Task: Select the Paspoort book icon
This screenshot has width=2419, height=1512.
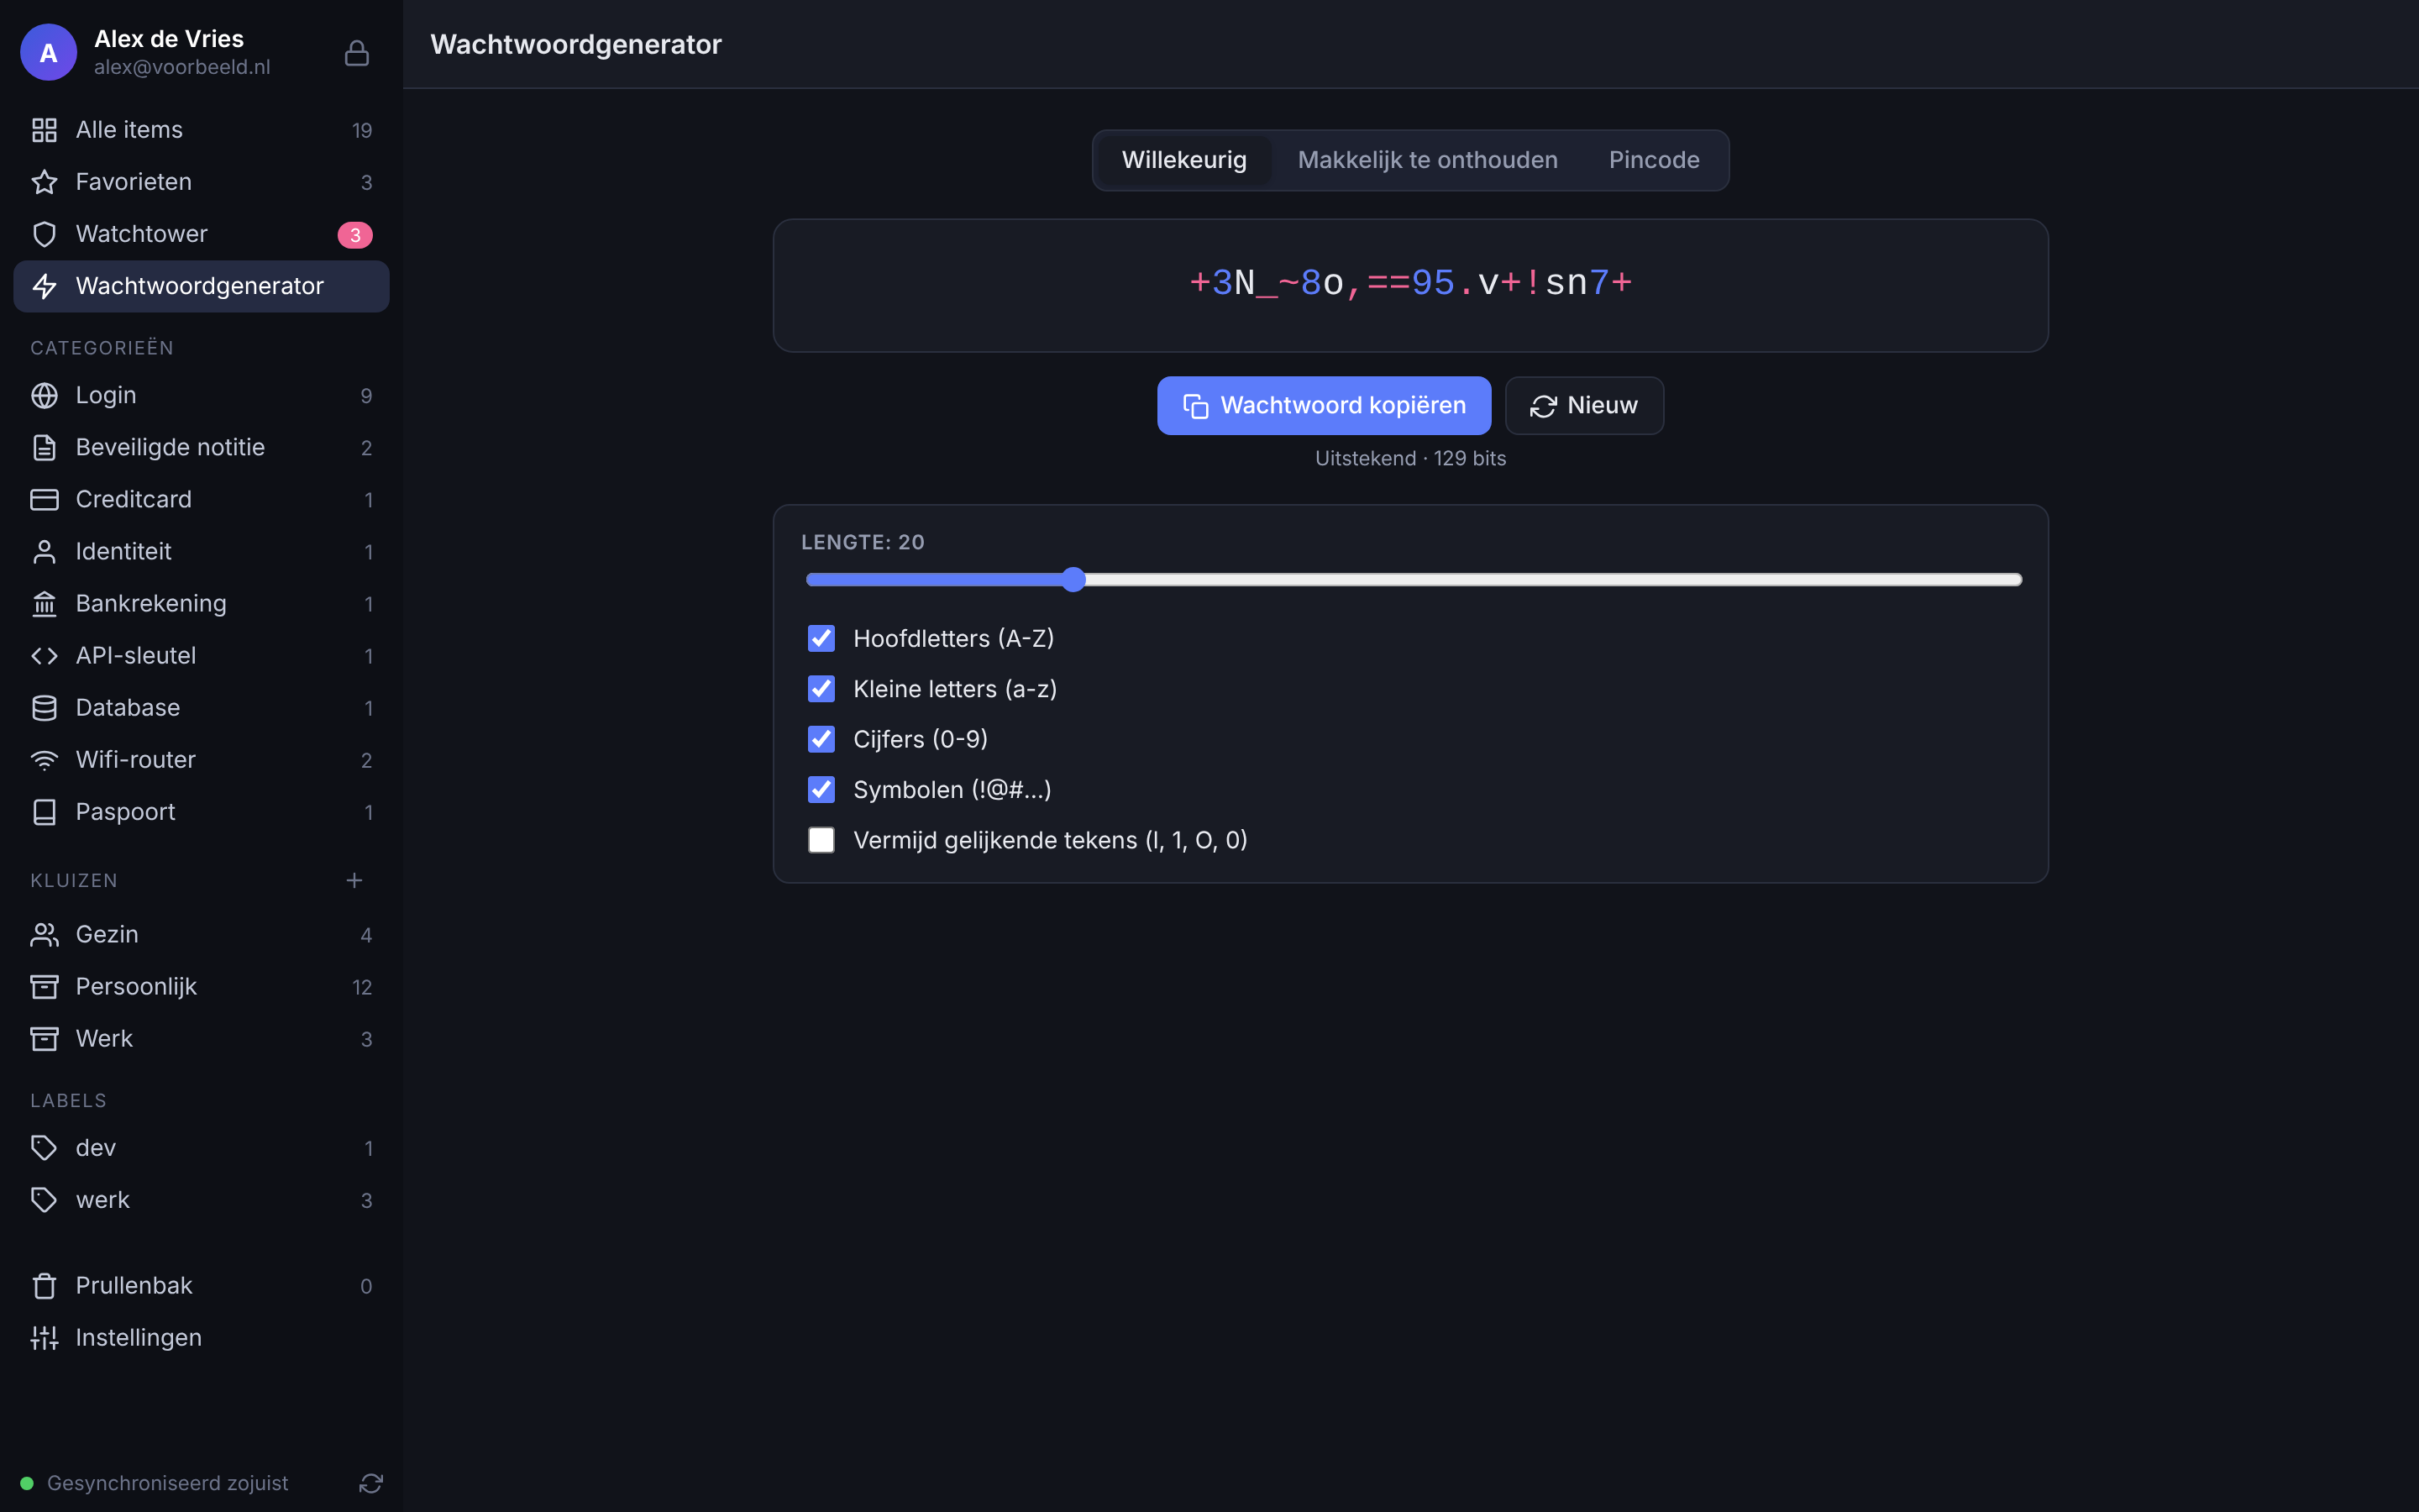Action: [44, 812]
